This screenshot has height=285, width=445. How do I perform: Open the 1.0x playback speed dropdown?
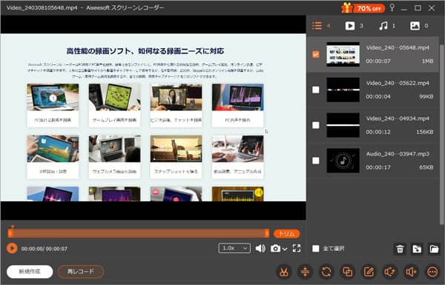(x=234, y=249)
